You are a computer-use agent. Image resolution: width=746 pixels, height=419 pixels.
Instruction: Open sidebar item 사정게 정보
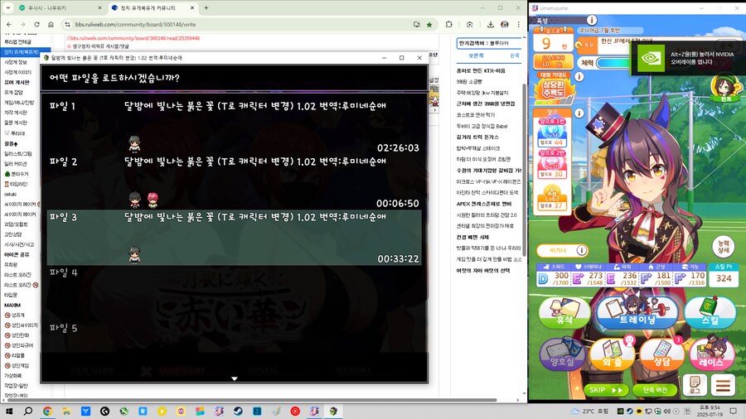tap(16, 62)
